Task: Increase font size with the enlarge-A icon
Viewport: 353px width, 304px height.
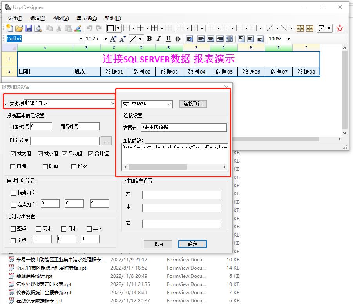Action: point(113,39)
